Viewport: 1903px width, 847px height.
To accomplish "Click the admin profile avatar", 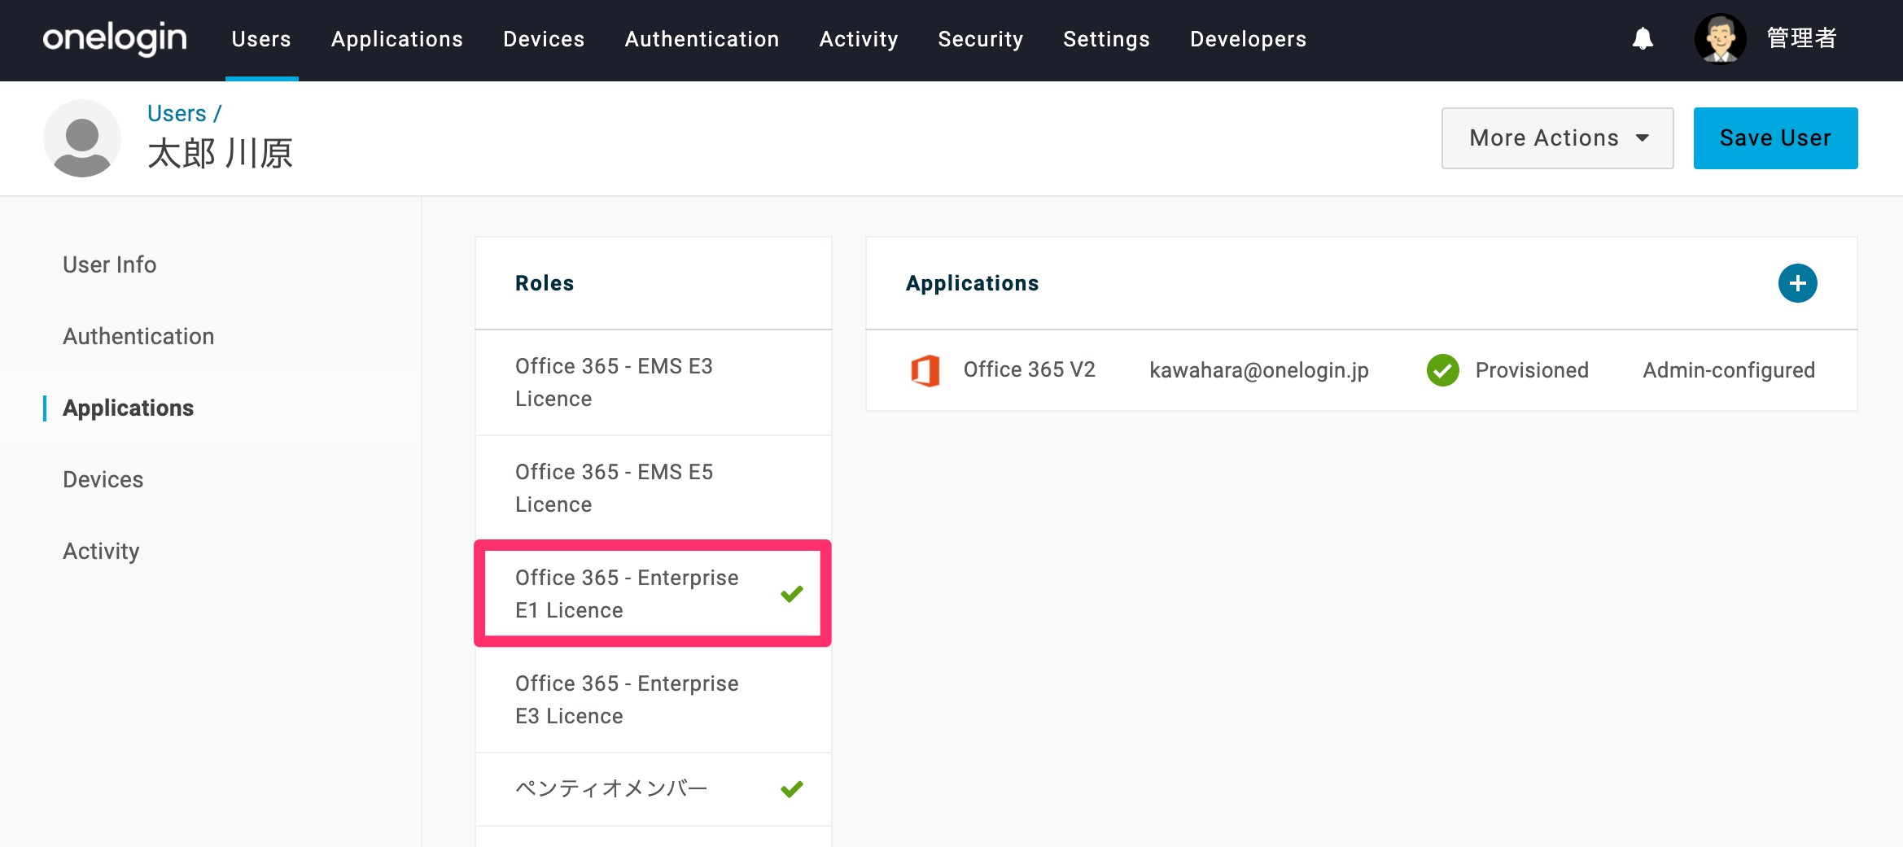I will click(1720, 38).
